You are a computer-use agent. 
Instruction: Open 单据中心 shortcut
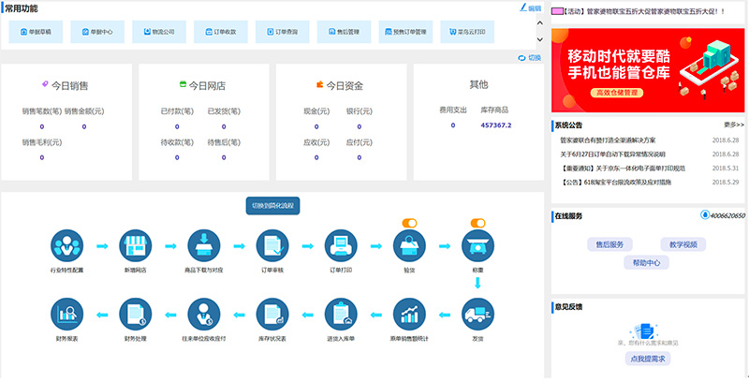click(97, 32)
